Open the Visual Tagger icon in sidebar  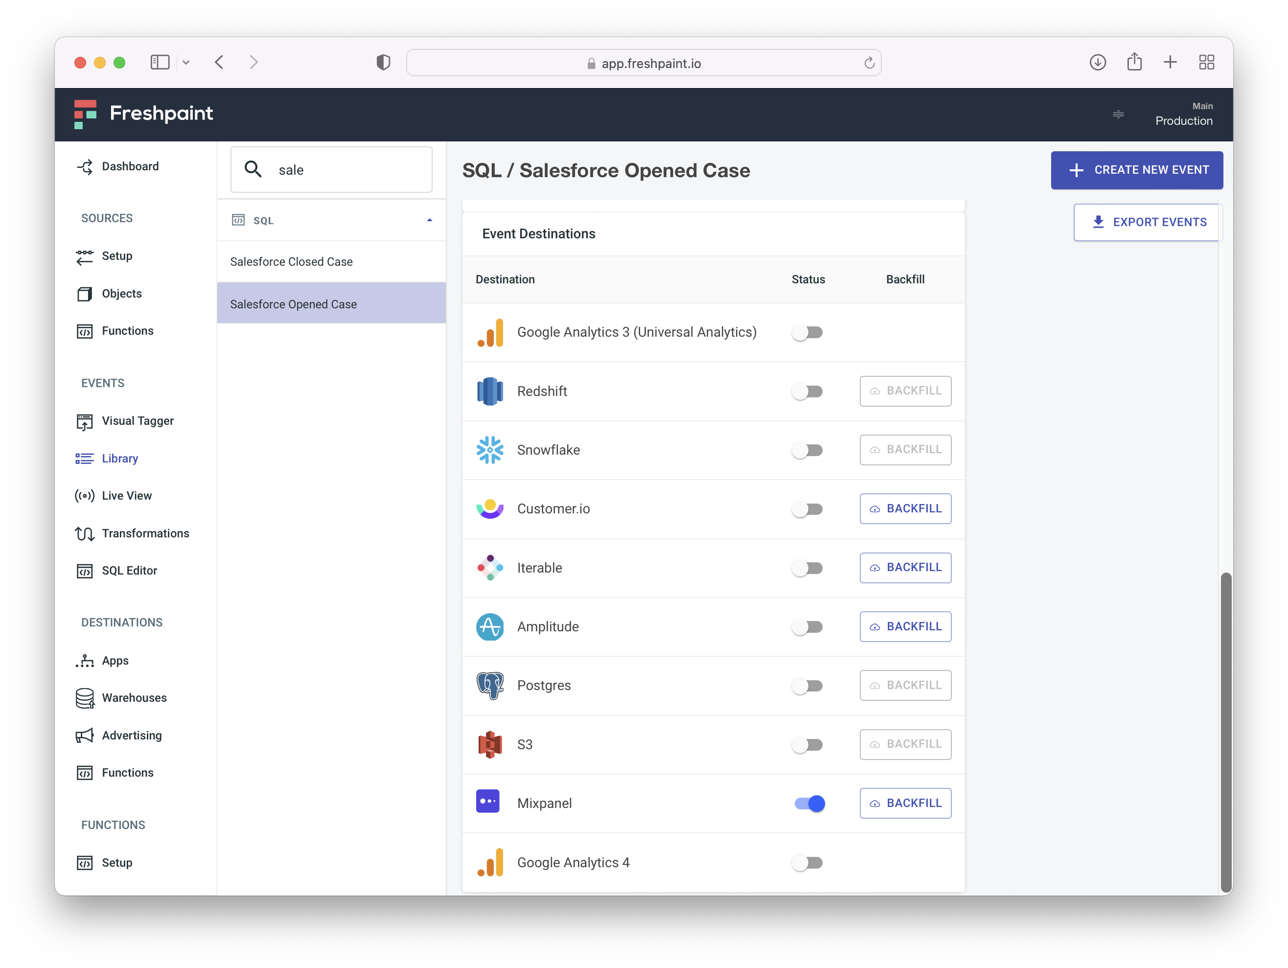[85, 421]
